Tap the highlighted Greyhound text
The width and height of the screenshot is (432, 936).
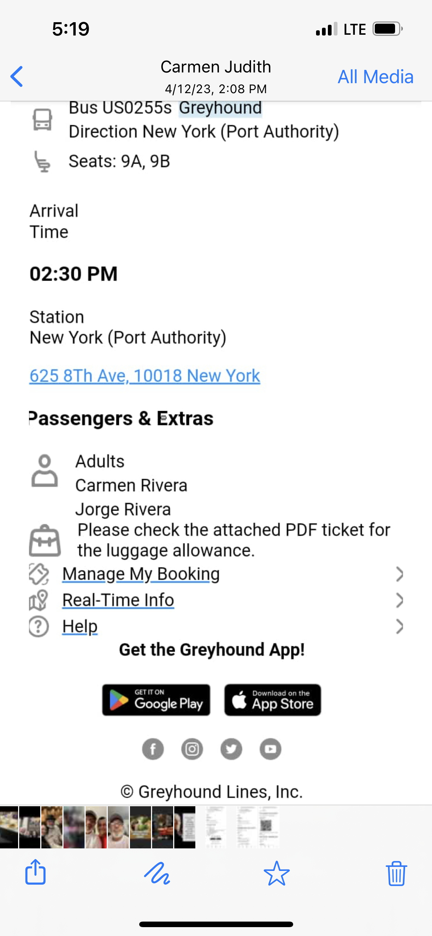[220, 108]
